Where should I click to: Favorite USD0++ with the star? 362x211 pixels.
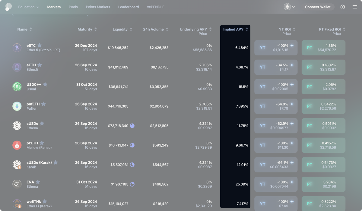(x=45, y=84)
